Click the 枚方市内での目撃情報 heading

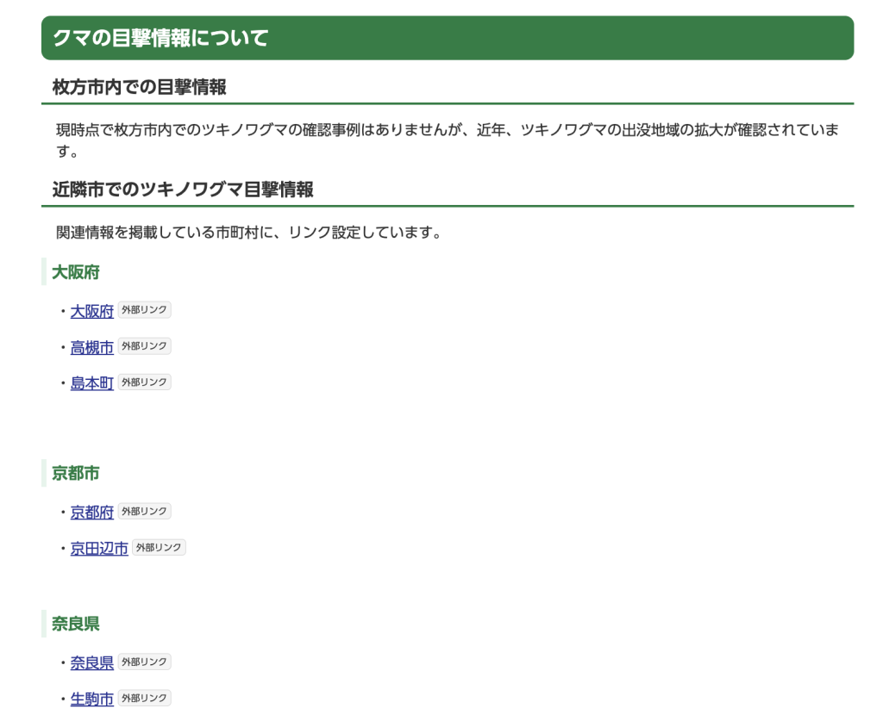click(139, 87)
